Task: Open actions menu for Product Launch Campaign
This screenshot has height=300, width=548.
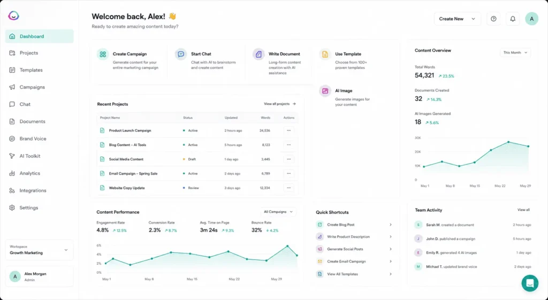Action: [288, 130]
